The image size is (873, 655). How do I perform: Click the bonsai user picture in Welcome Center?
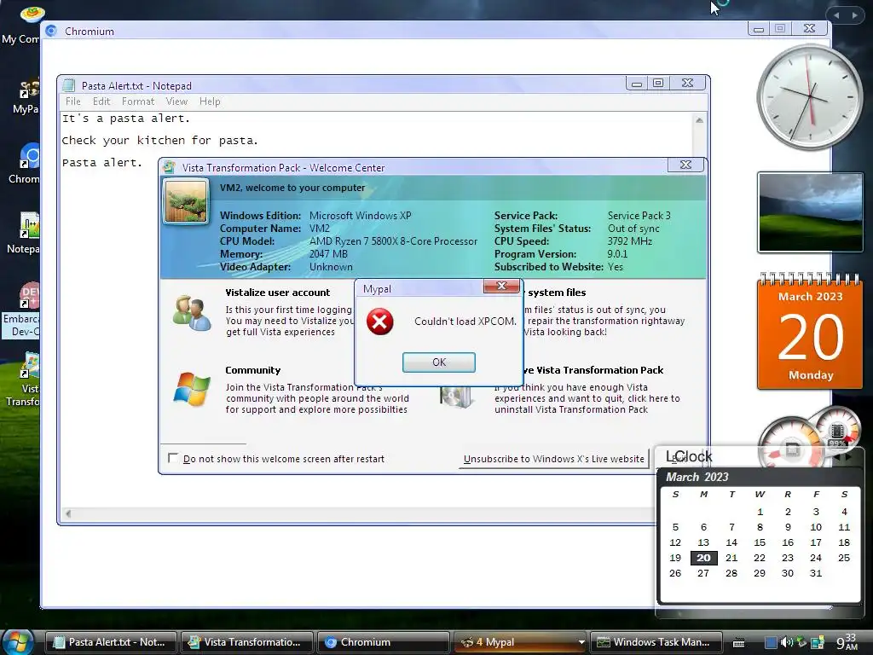(x=186, y=201)
